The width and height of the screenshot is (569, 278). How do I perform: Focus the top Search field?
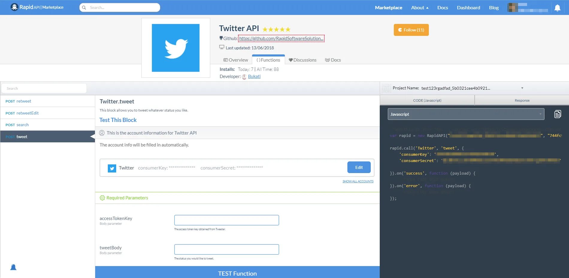pyautogui.click(x=120, y=7)
